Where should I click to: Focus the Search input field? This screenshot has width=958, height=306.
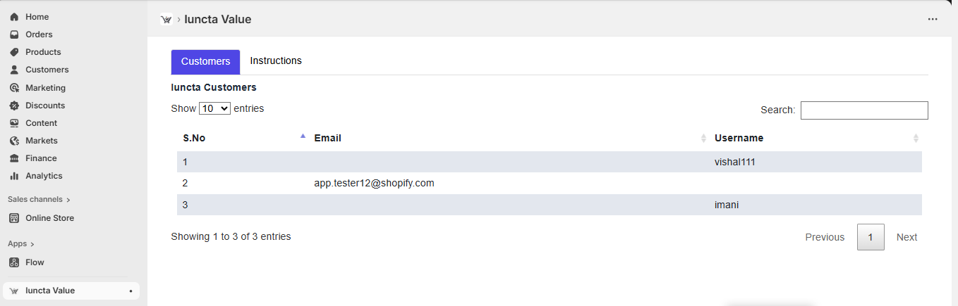(x=864, y=110)
